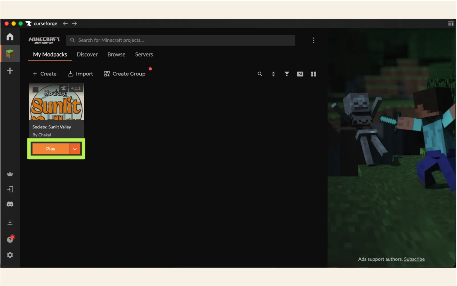The height and width of the screenshot is (286, 457).
Task: Open the premium crown icon in the sidebar
Action: [x=10, y=174]
